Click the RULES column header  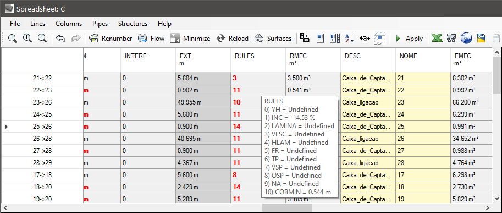click(258, 59)
